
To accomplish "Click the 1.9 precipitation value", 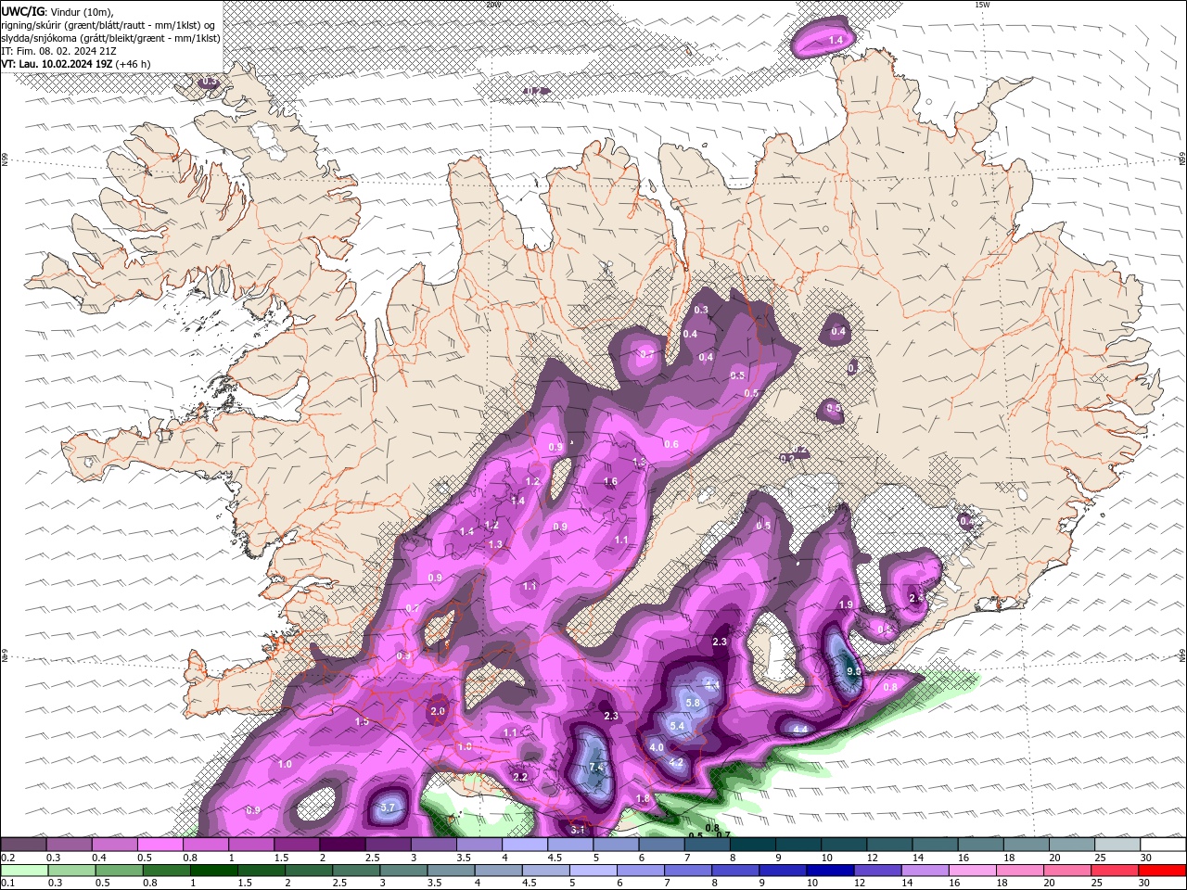I will pos(846,604).
